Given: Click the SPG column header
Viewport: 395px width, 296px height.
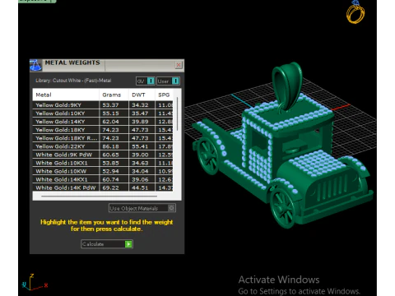Looking at the screenshot, I should coord(164,95).
